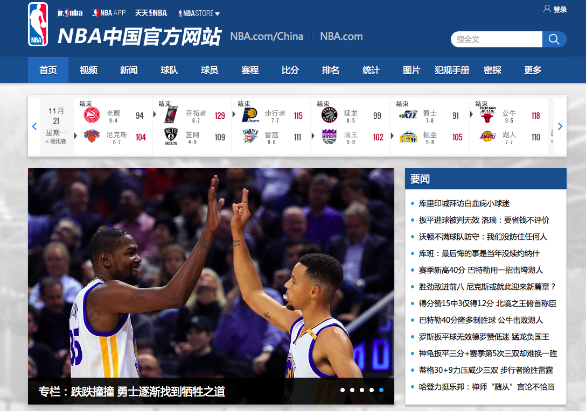586x411 pixels.
Task: Click the magnifier search button
Action: (554, 39)
